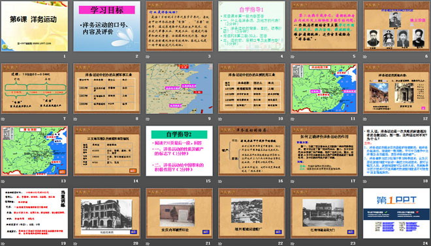Viewport: 431px width, 246px height.
Task: Click animation star icon under slide 8
Action: 75,119
